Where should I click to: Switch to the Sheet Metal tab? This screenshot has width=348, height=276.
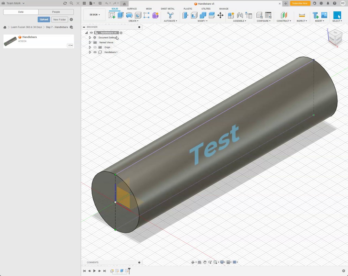(x=168, y=9)
